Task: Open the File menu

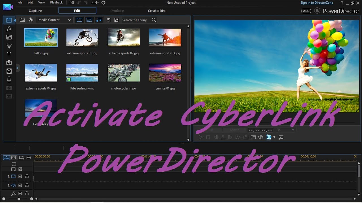Action: pyautogui.click(x=20, y=3)
